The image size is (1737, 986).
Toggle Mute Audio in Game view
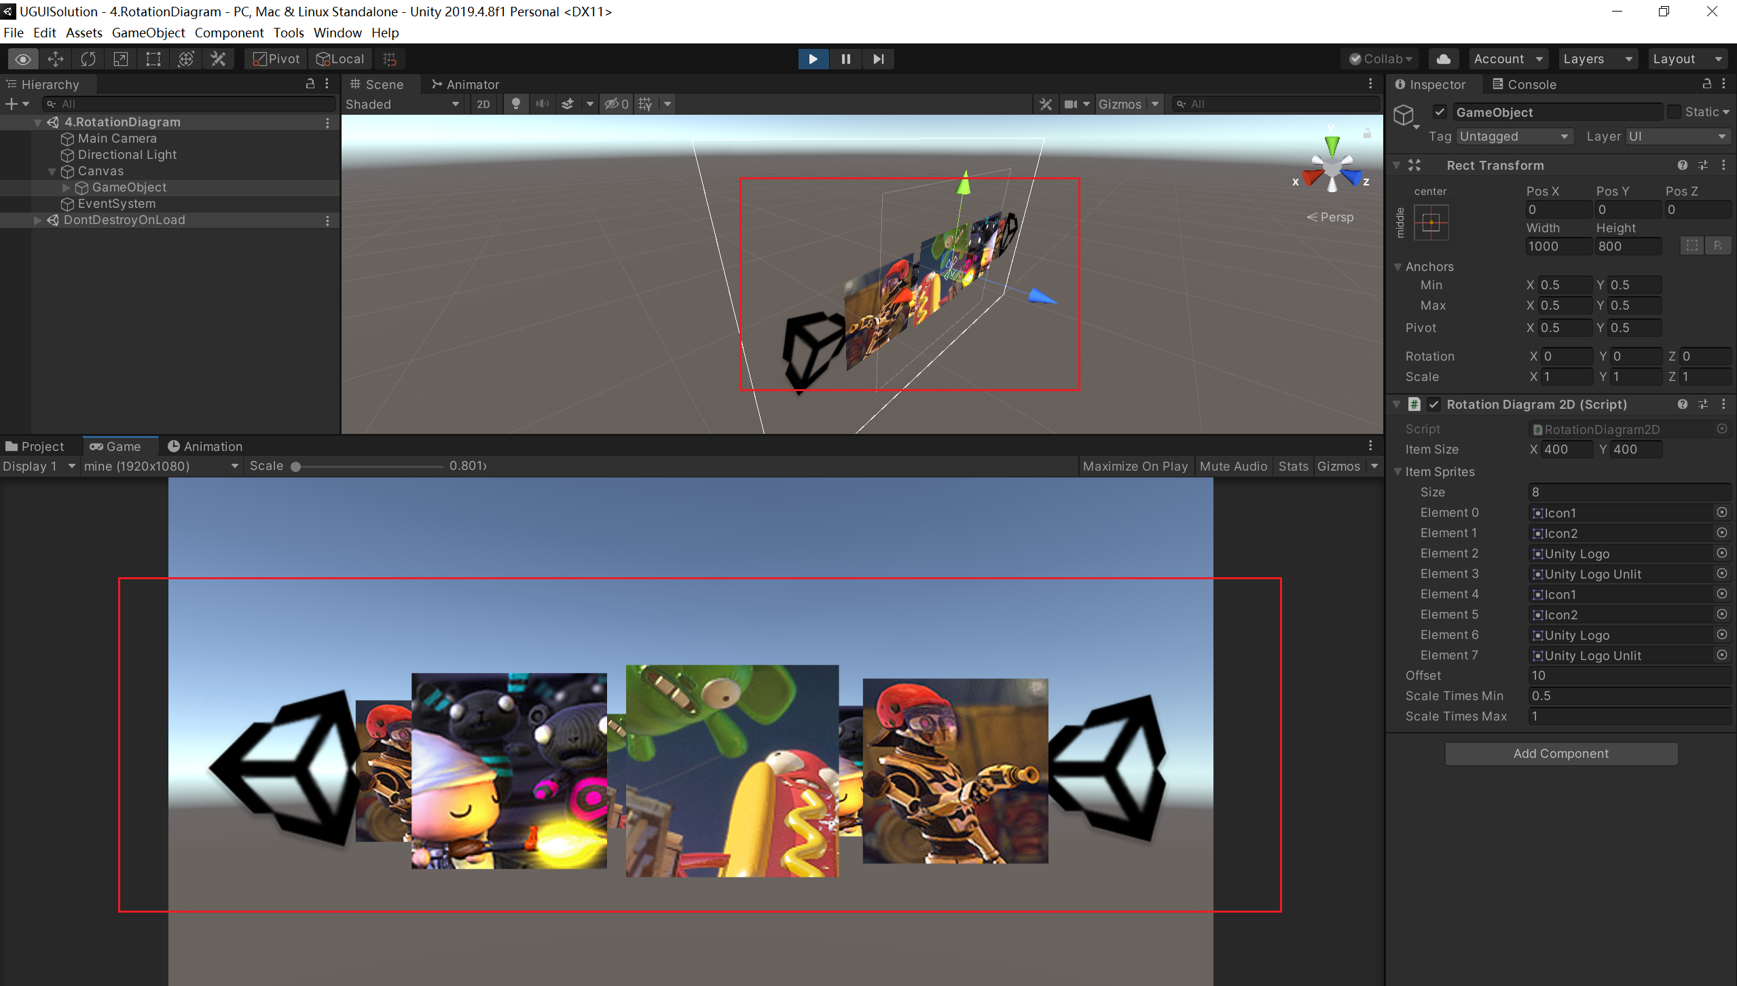coord(1233,466)
